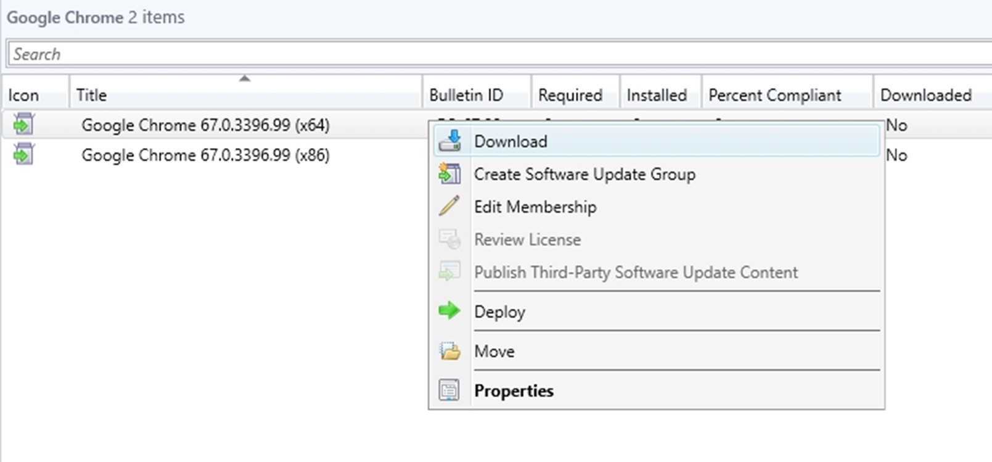Click the update icon for Chrome x86 row
This screenshot has width=992, height=462.
click(x=23, y=154)
